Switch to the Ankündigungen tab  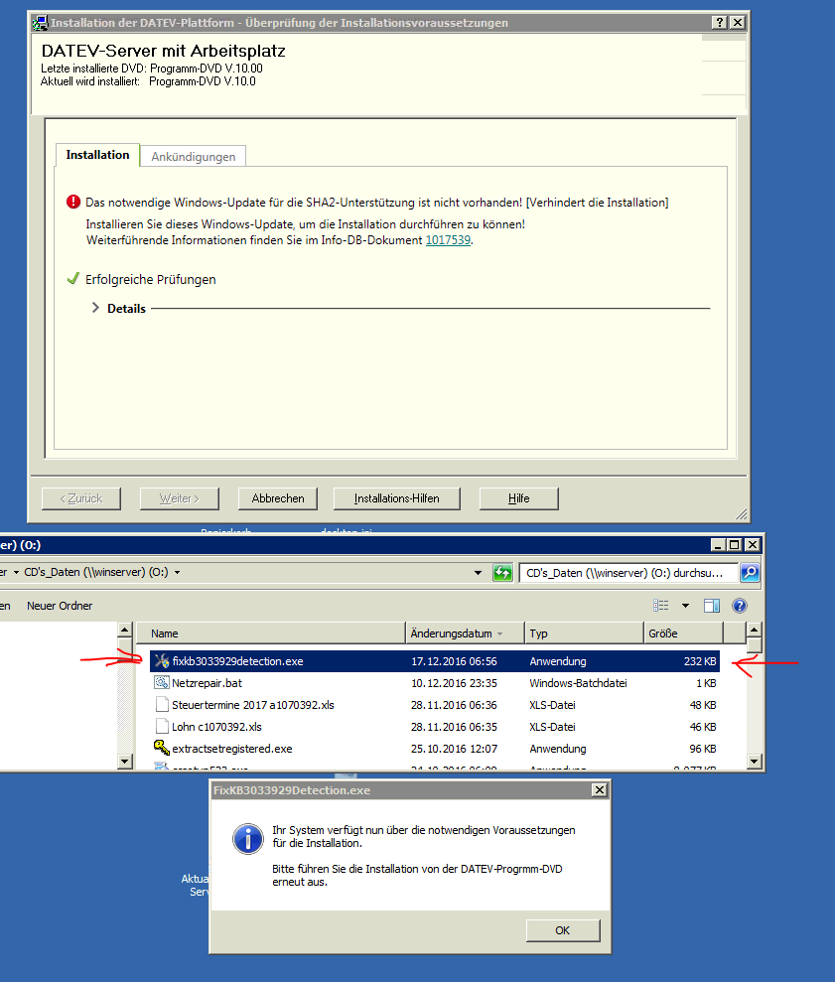tap(194, 157)
